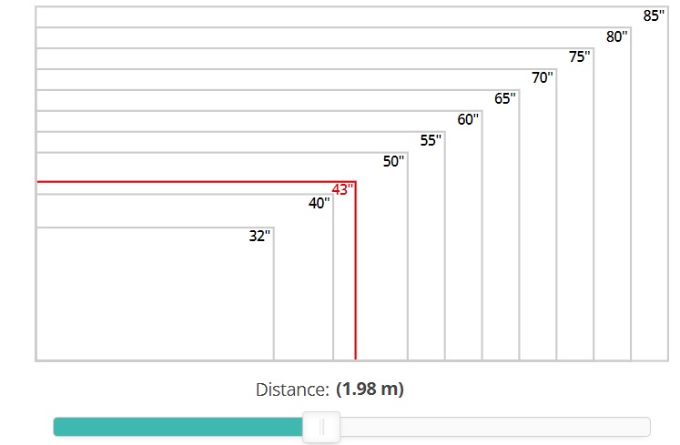Click the teal filled portion of slider
Image resolution: width=680 pixels, height=445 pixels.
[178, 427]
